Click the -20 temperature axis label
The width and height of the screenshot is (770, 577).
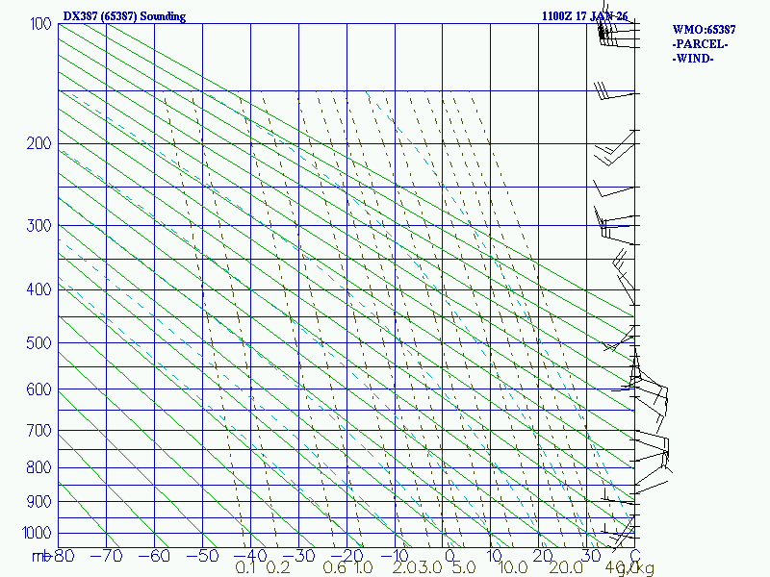pyautogui.click(x=347, y=556)
